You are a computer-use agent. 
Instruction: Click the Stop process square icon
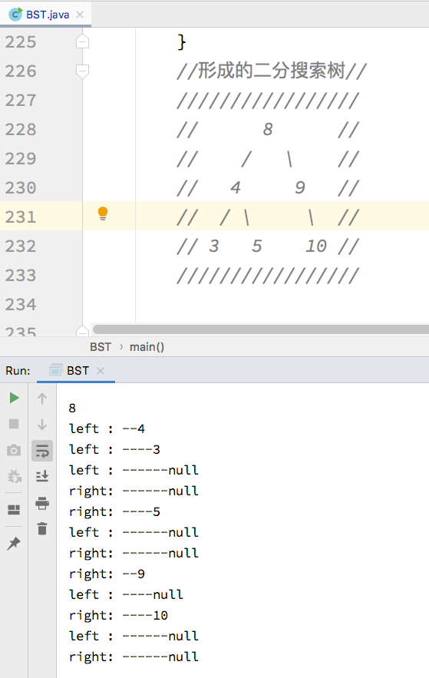tap(14, 424)
